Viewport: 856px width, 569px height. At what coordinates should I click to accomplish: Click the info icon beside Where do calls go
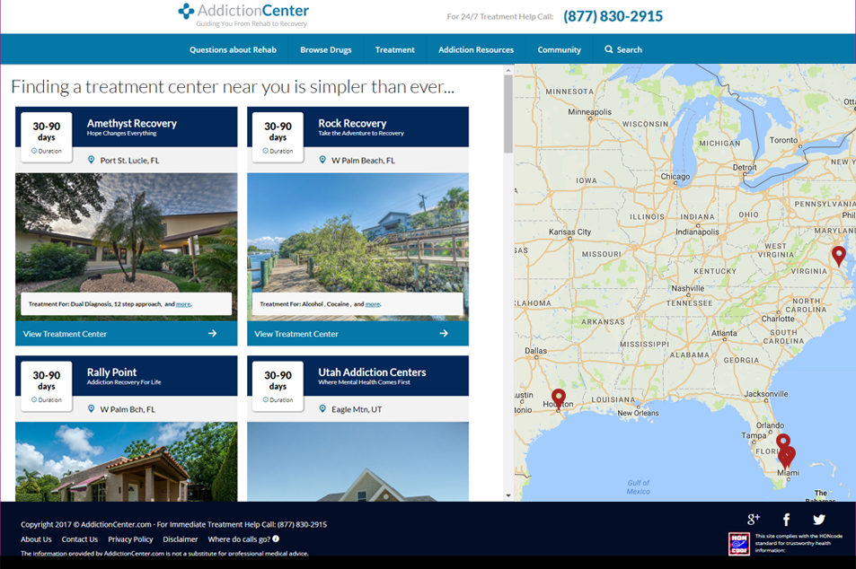pos(276,539)
